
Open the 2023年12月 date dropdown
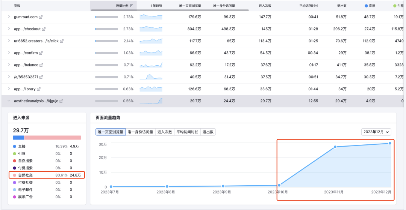tap(376, 132)
